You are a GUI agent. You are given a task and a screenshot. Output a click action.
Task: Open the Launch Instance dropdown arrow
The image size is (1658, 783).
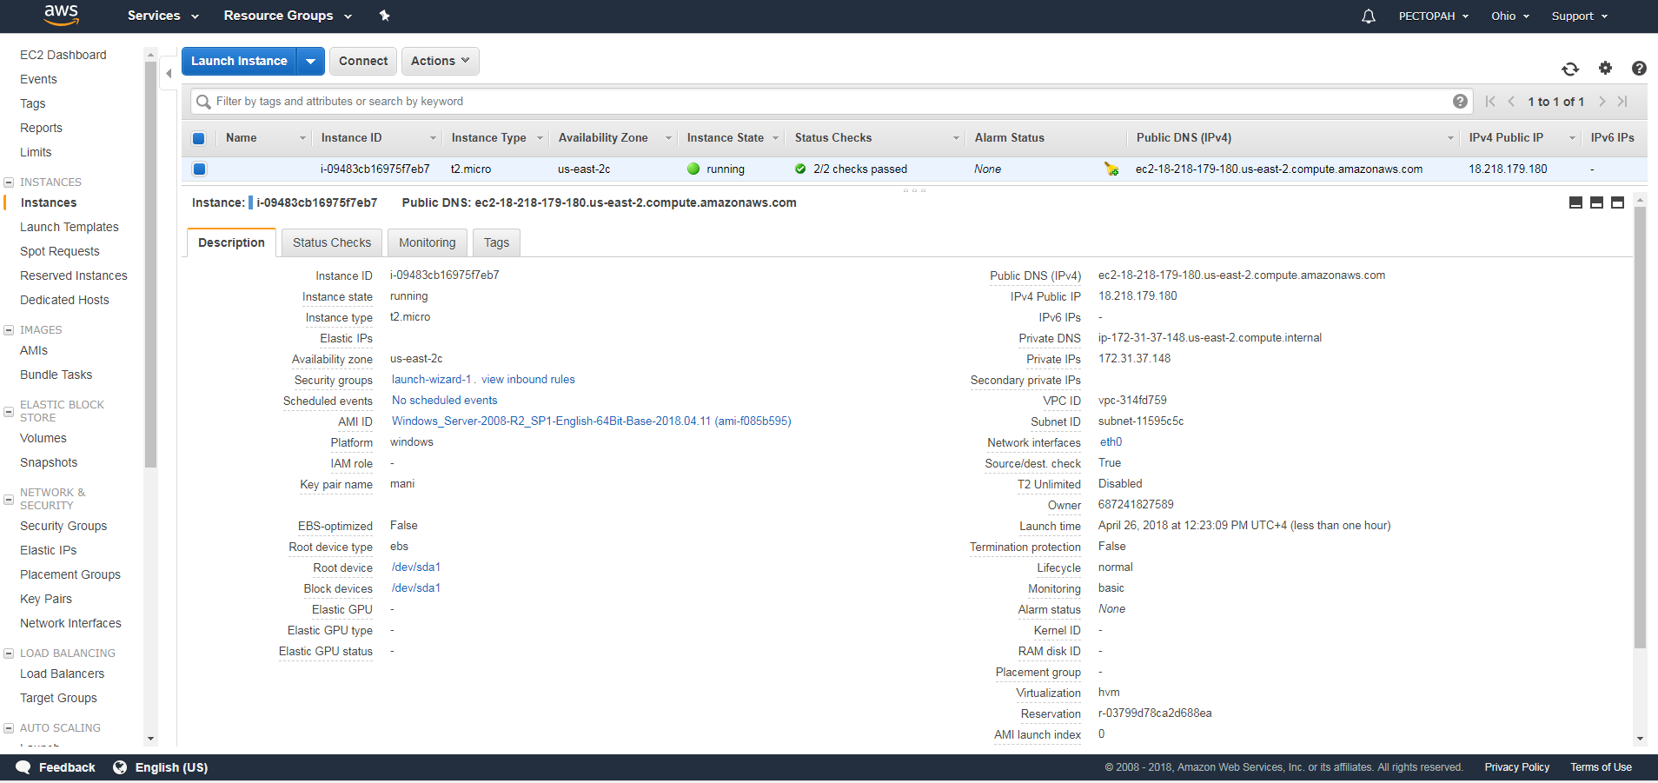(x=310, y=62)
